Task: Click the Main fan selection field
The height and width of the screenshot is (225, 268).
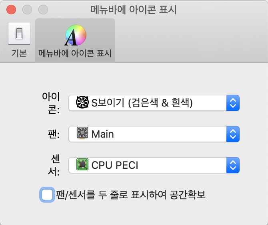Action: click(x=154, y=134)
